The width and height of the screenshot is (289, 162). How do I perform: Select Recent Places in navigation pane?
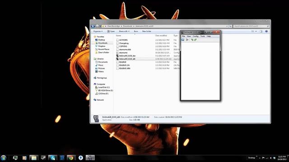tap(104, 49)
